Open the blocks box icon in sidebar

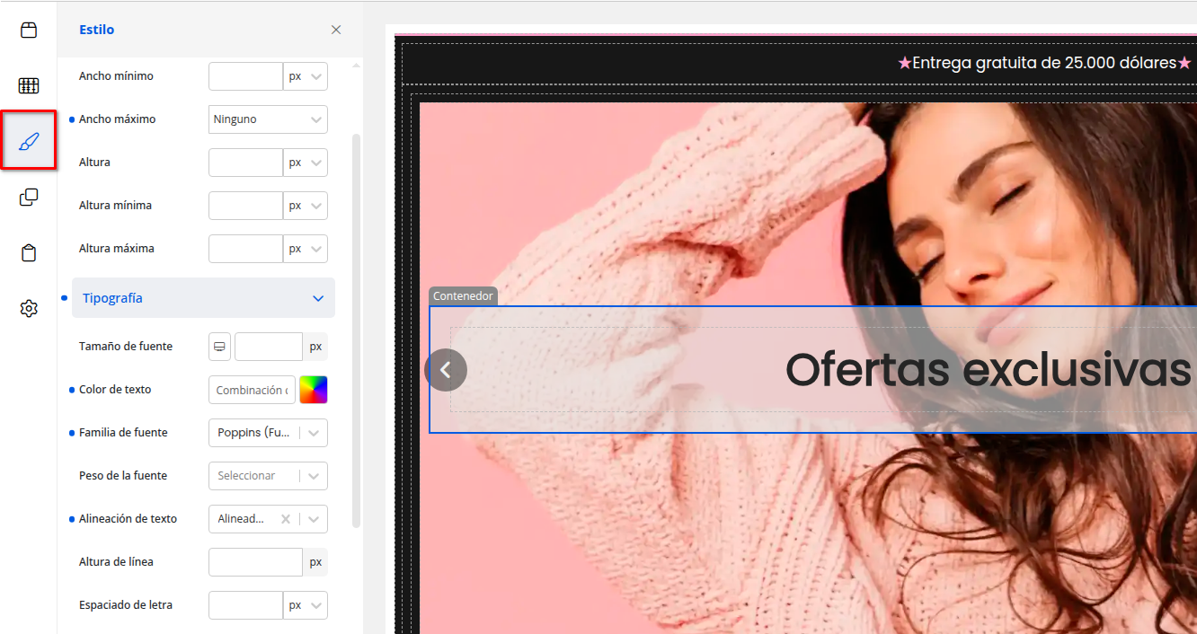[x=29, y=31]
